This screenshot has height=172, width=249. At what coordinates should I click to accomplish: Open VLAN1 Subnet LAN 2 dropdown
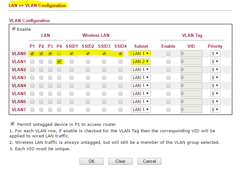[x=141, y=61]
